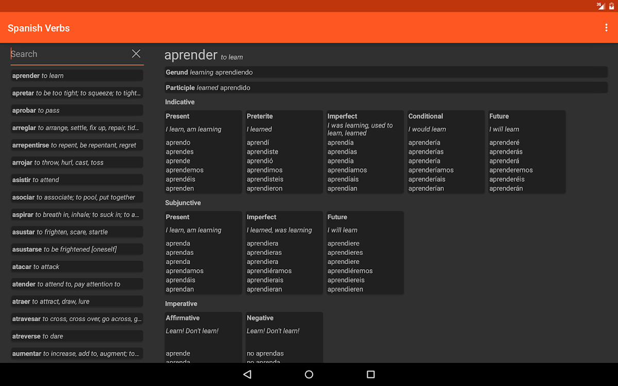Click the Gerund aprendiendo row
This screenshot has height=386, width=618.
[x=386, y=73]
